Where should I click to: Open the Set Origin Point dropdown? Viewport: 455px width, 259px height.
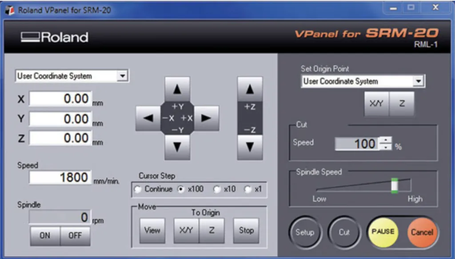(x=417, y=81)
